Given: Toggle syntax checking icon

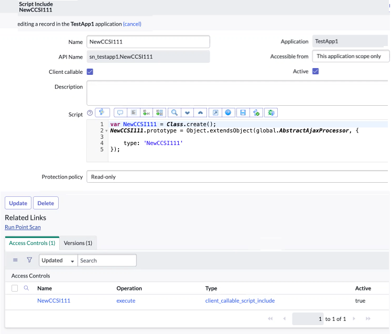Looking at the screenshot, I should tap(256, 113).
